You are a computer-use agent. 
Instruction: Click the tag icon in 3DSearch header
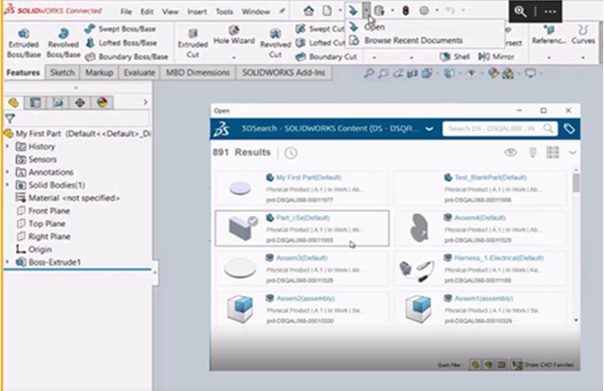pyautogui.click(x=569, y=128)
